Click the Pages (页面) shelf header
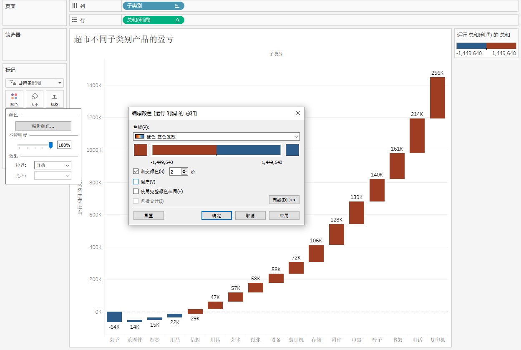The height and width of the screenshot is (350, 521). 10,6
